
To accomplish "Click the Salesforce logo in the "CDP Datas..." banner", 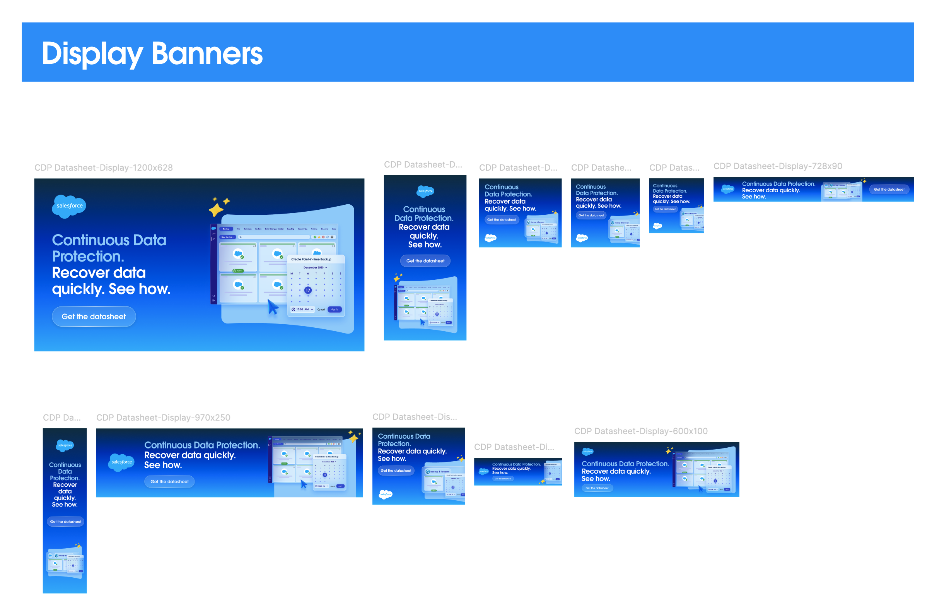I will (657, 226).
